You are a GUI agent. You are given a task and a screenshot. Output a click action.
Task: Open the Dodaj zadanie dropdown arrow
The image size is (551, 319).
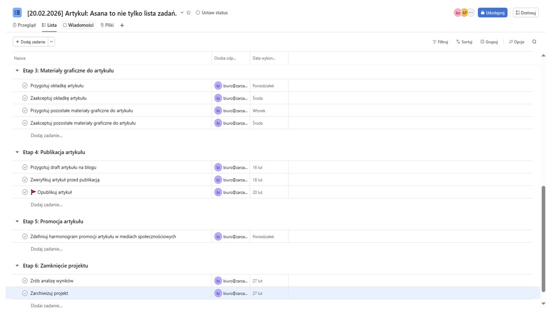coord(51,42)
